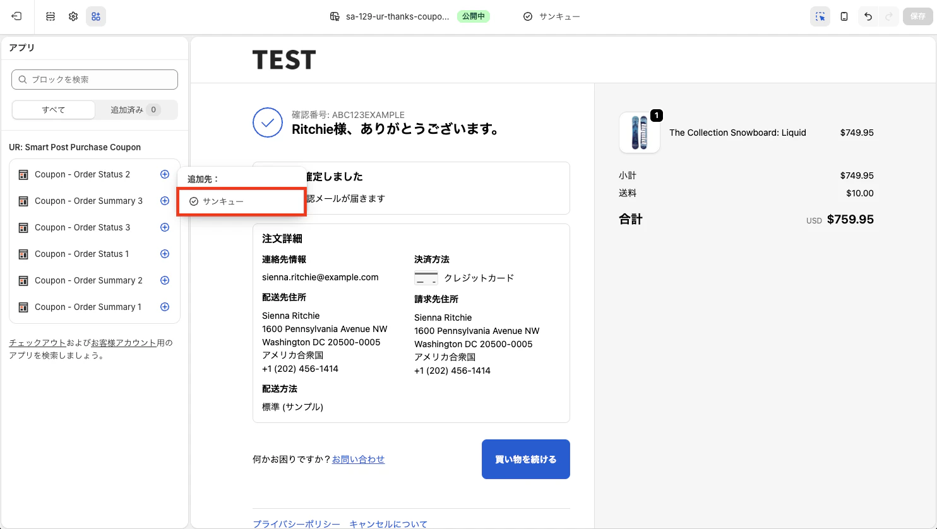Click the Coupon - Order Summary 1 row icon

pyautogui.click(x=23, y=307)
